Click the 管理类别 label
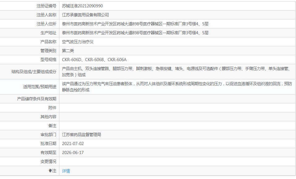Image resolution: width=296 pixels, height=179 pixels. (48, 51)
